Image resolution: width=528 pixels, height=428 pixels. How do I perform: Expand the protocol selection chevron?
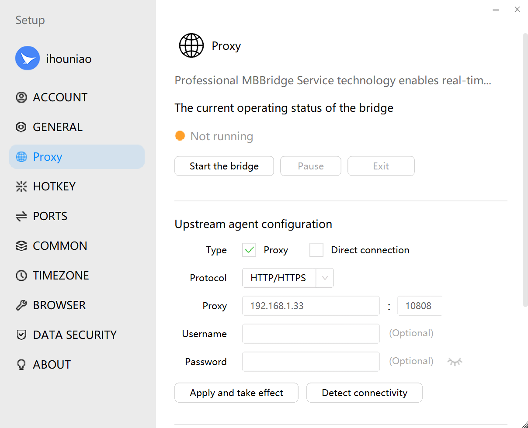325,278
